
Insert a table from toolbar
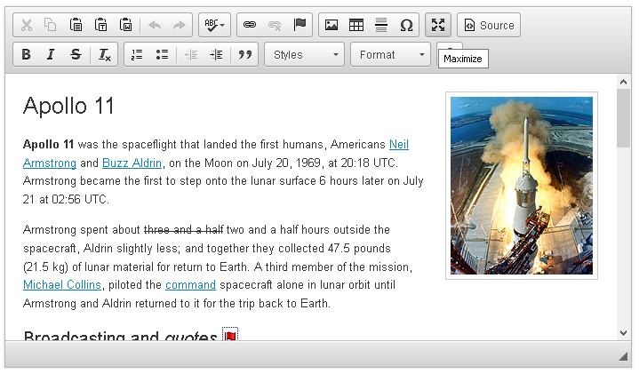click(x=356, y=25)
